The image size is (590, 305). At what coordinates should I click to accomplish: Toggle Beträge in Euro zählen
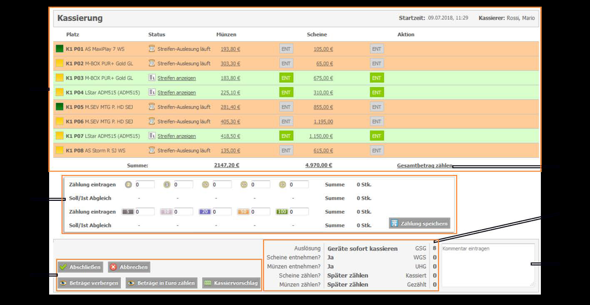click(161, 283)
